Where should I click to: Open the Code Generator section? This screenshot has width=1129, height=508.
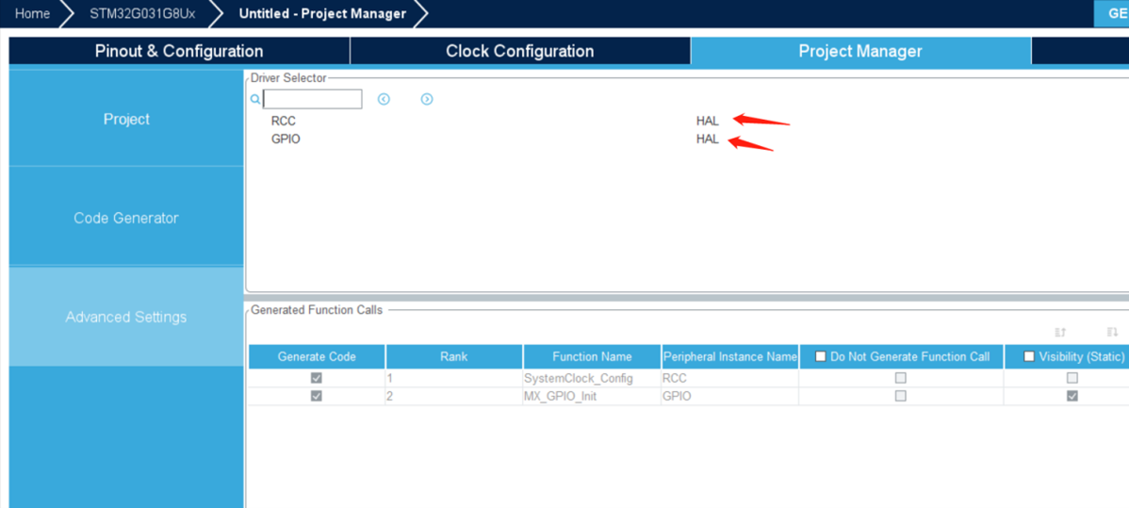(126, 218)
